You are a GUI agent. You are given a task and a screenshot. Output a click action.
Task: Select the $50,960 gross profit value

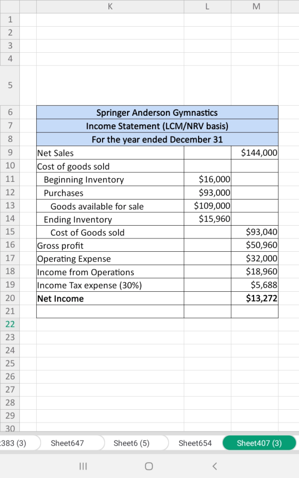(255, 245)
